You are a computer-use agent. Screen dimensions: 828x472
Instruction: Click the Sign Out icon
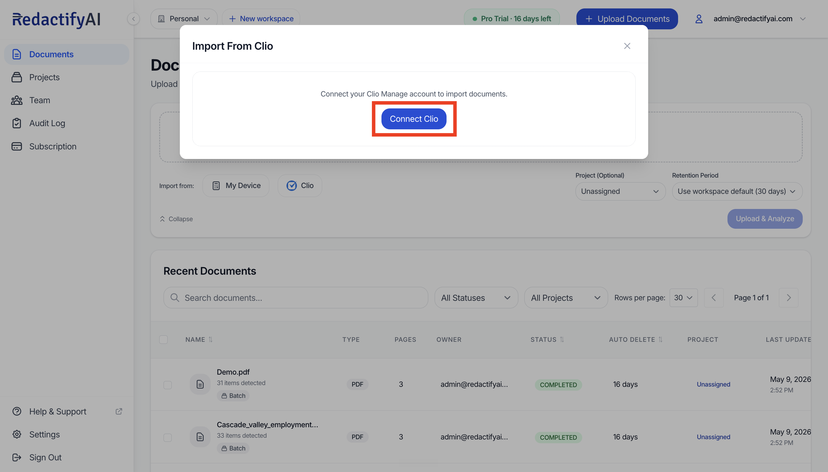click(x=17, y=457)
